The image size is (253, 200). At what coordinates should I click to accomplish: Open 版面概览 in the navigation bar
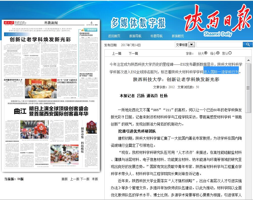pos(178,36)
